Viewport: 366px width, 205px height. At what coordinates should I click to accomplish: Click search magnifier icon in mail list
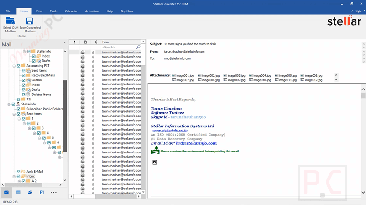pyautogui.click(x=138, y=47)
